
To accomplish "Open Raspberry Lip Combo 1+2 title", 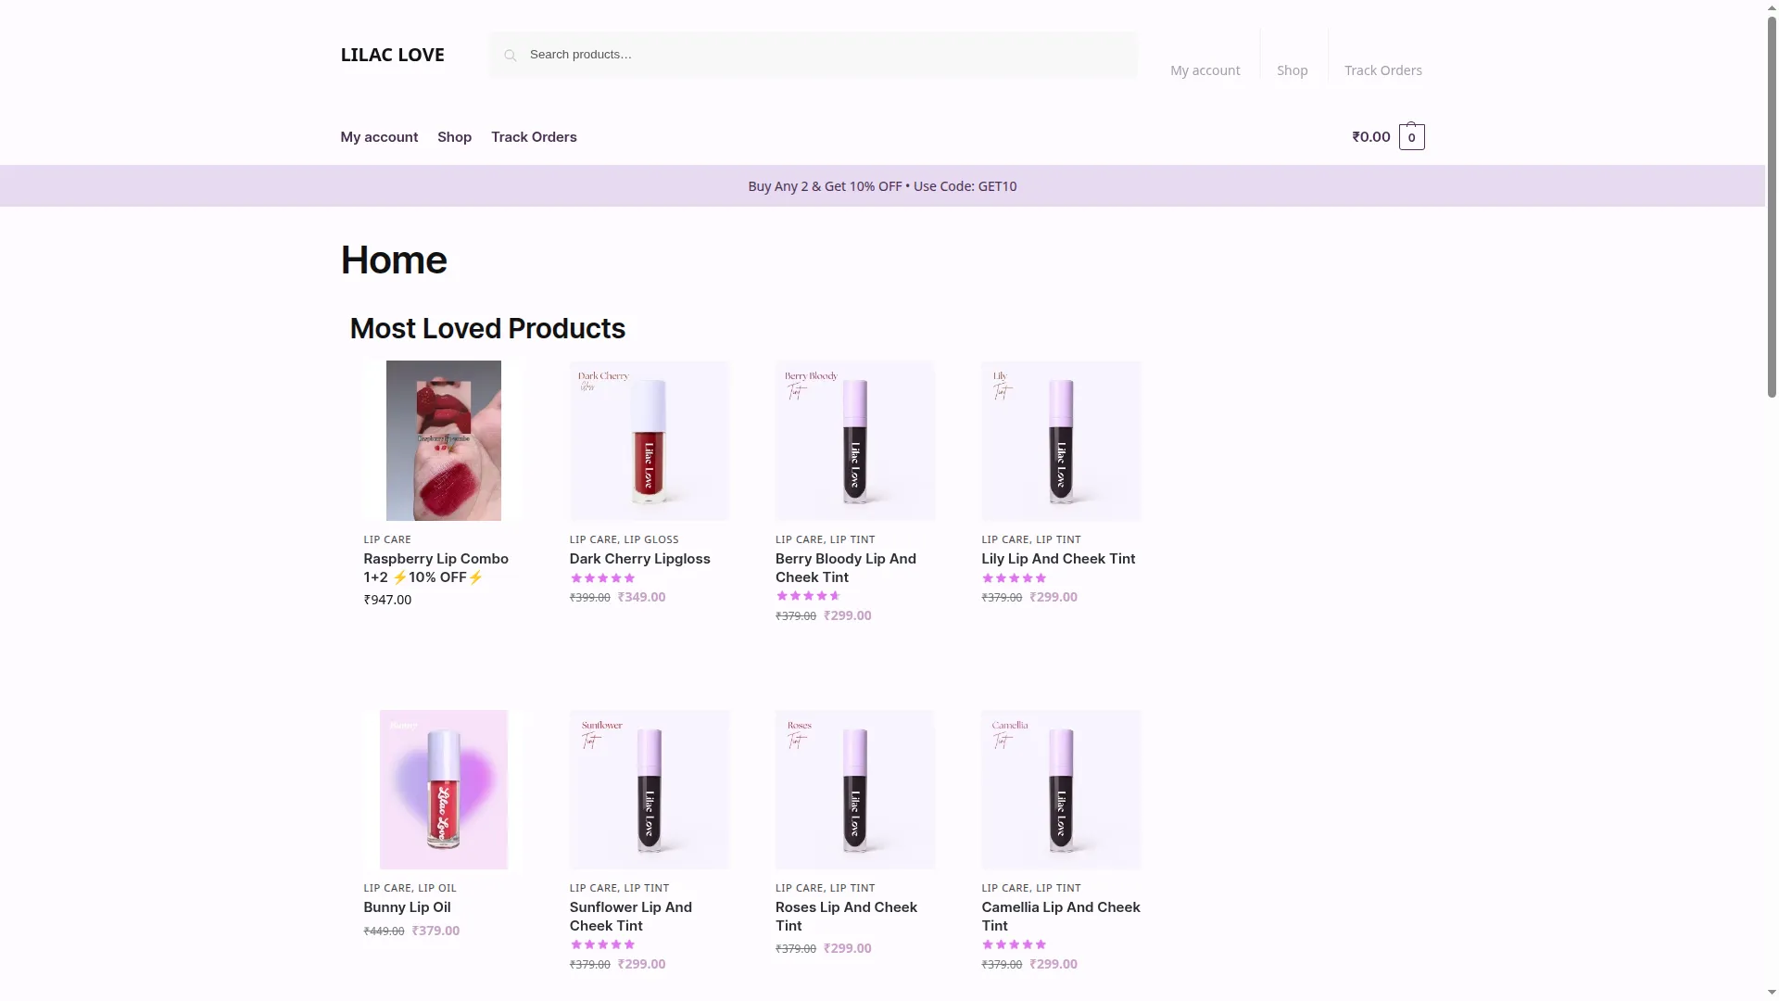I will 436,568.
